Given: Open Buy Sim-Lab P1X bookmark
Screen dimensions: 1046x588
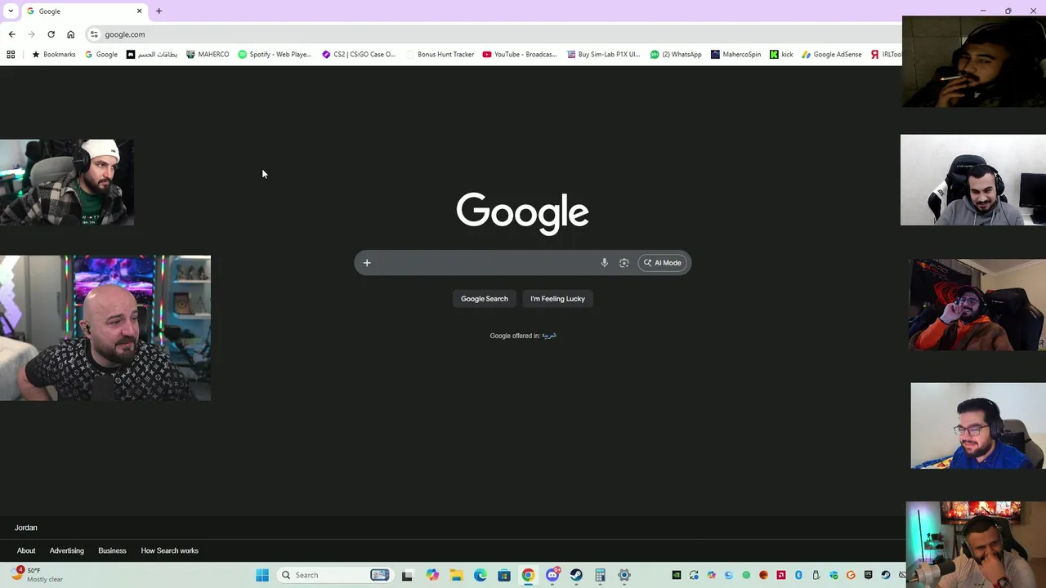Looking at the screenshot, I should click(x=604, y=55).
